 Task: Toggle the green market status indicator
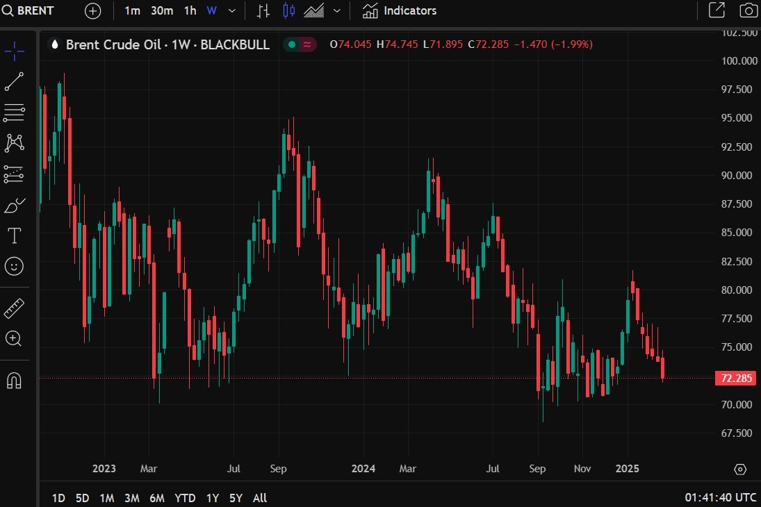(x=292, y=44)
